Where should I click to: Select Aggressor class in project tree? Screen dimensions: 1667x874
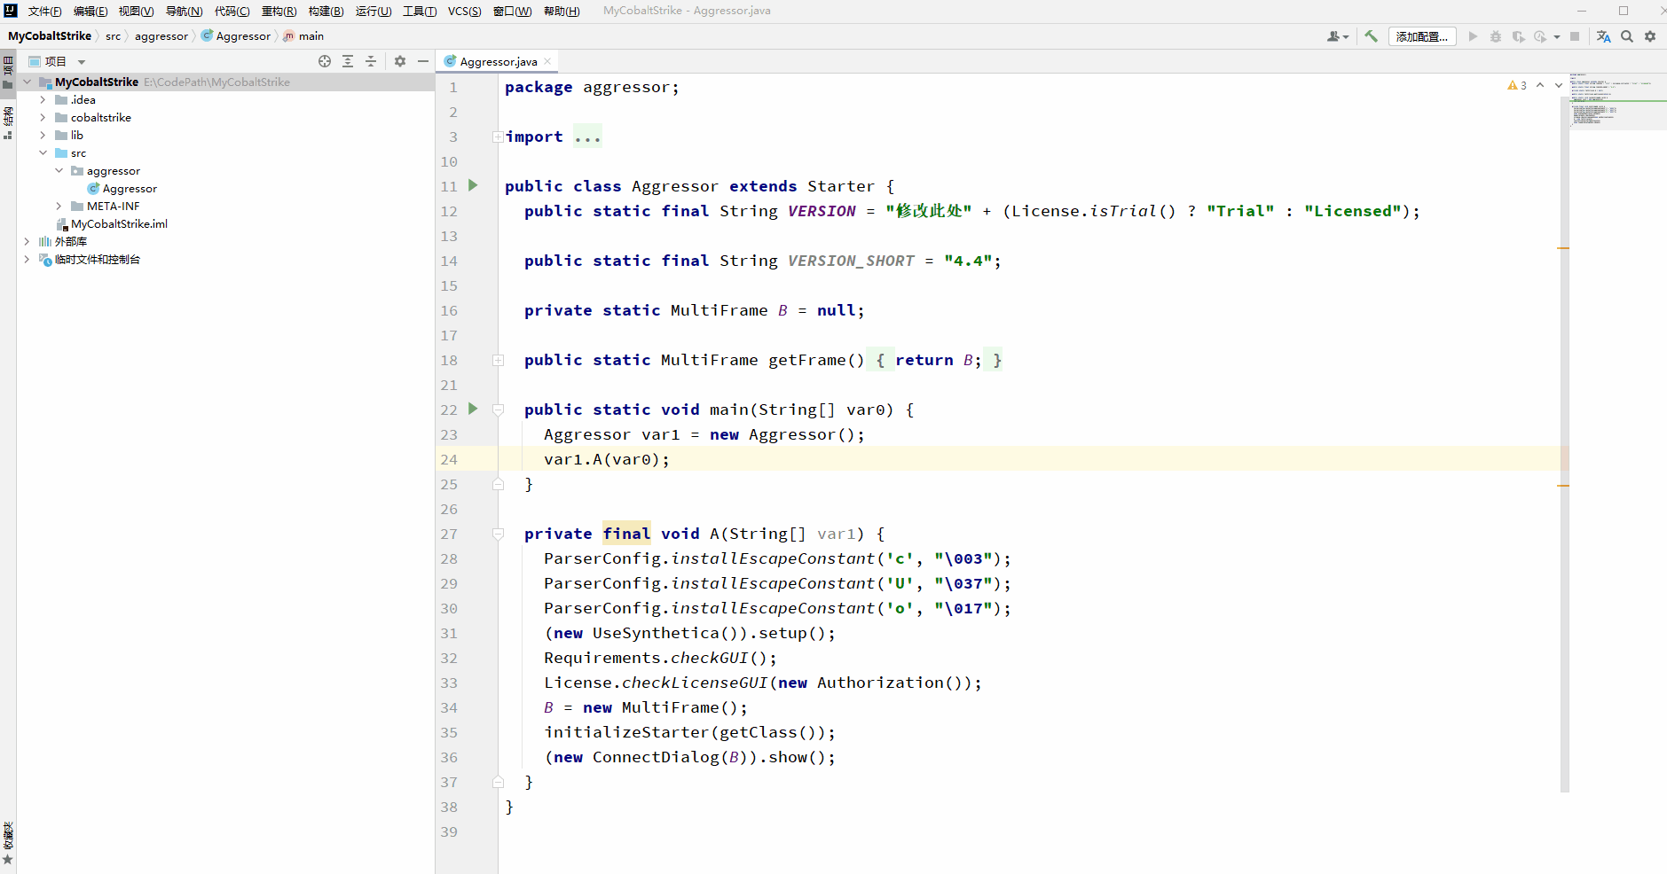click(x=130, y=188)
